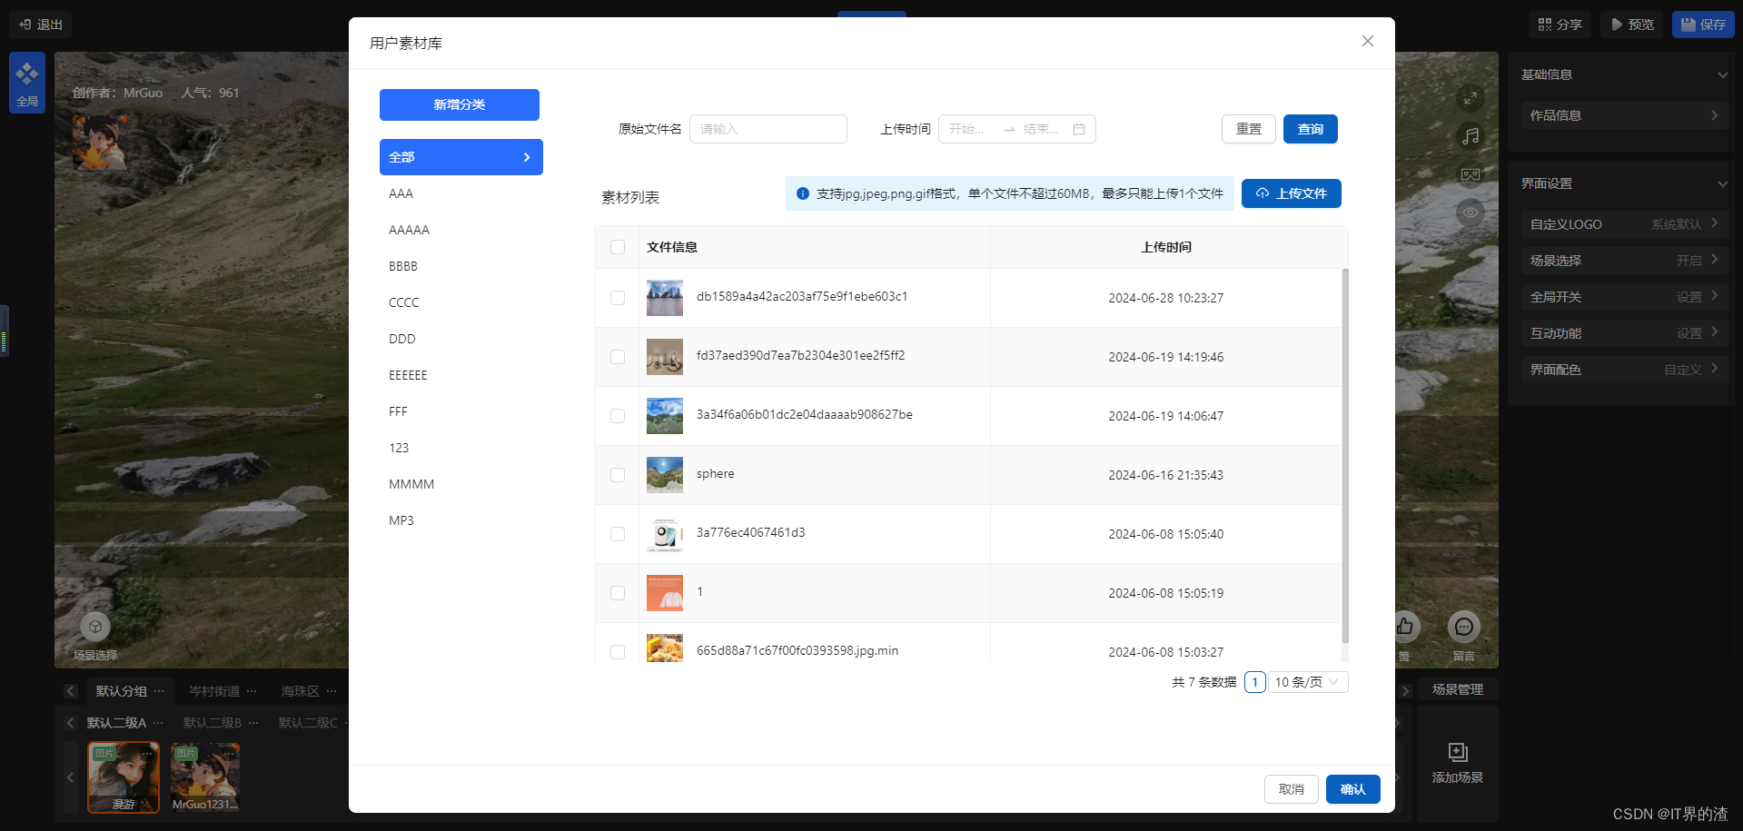1743x831 pixels.
Task: Open the 互动功能 setting row
Action: [x=1625, y=333]
